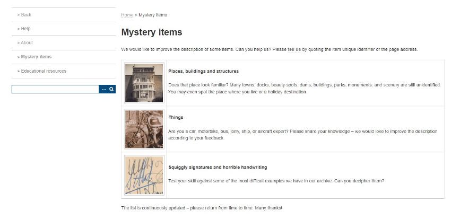Click the "Things" category heading
The image size is (451, 220).
(176, 117)
